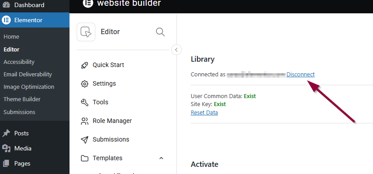Click the Disconnect link
Screen dimensions: 373x174
coord(300,75)
